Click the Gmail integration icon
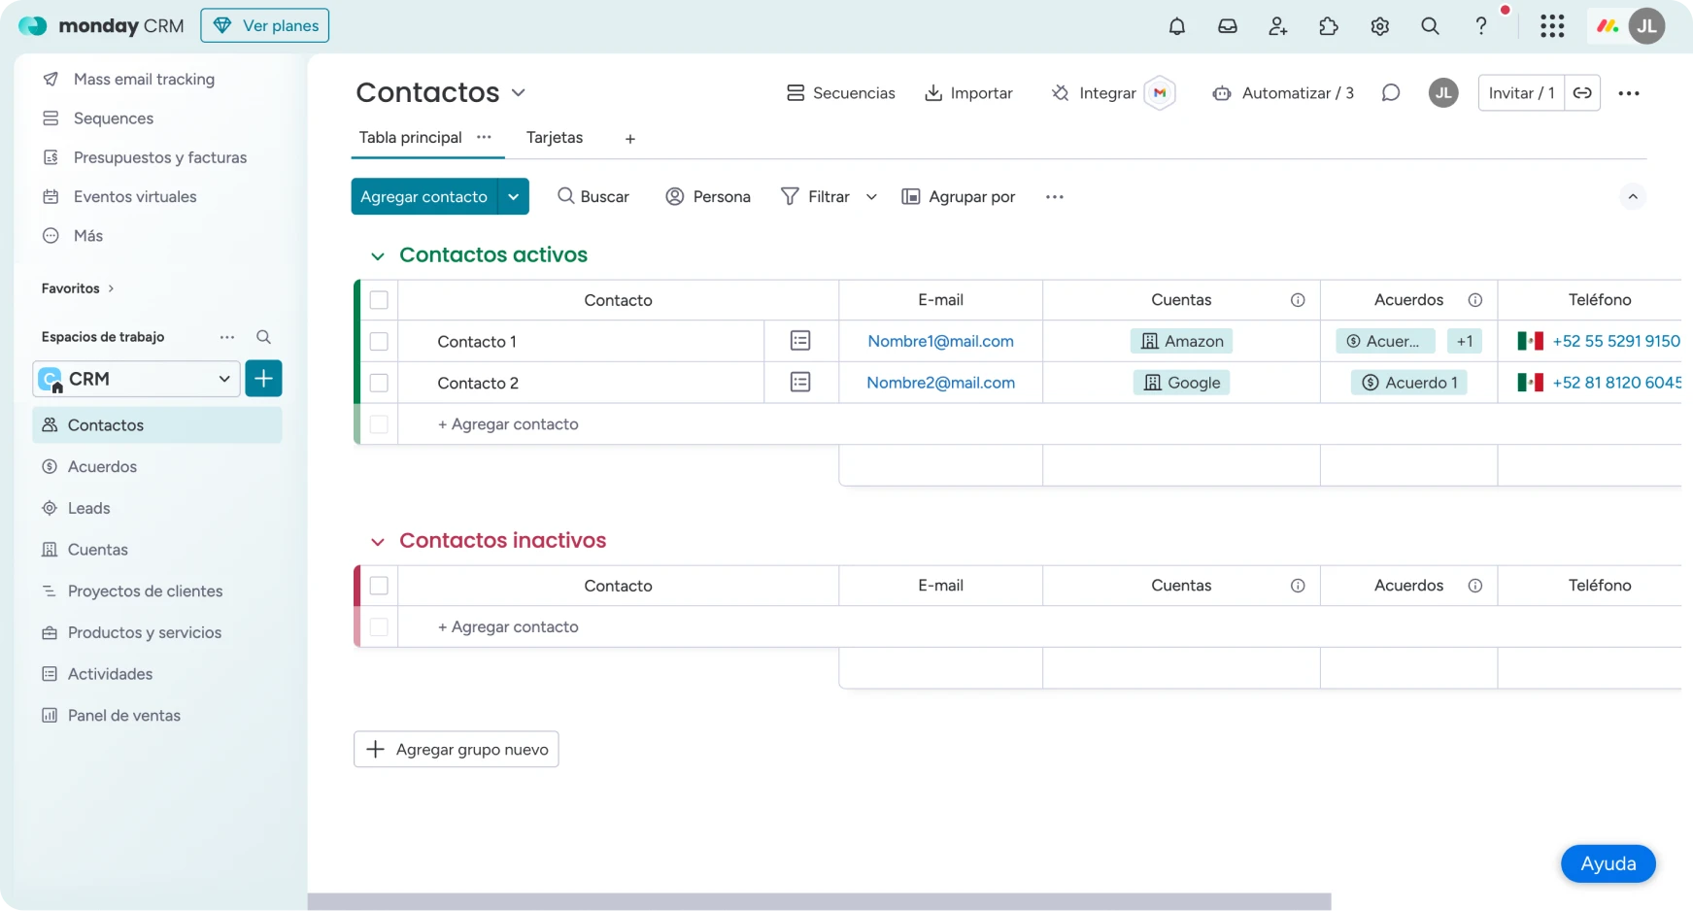This screenshot has height=911, width=1693. [x=1160, y=93]
